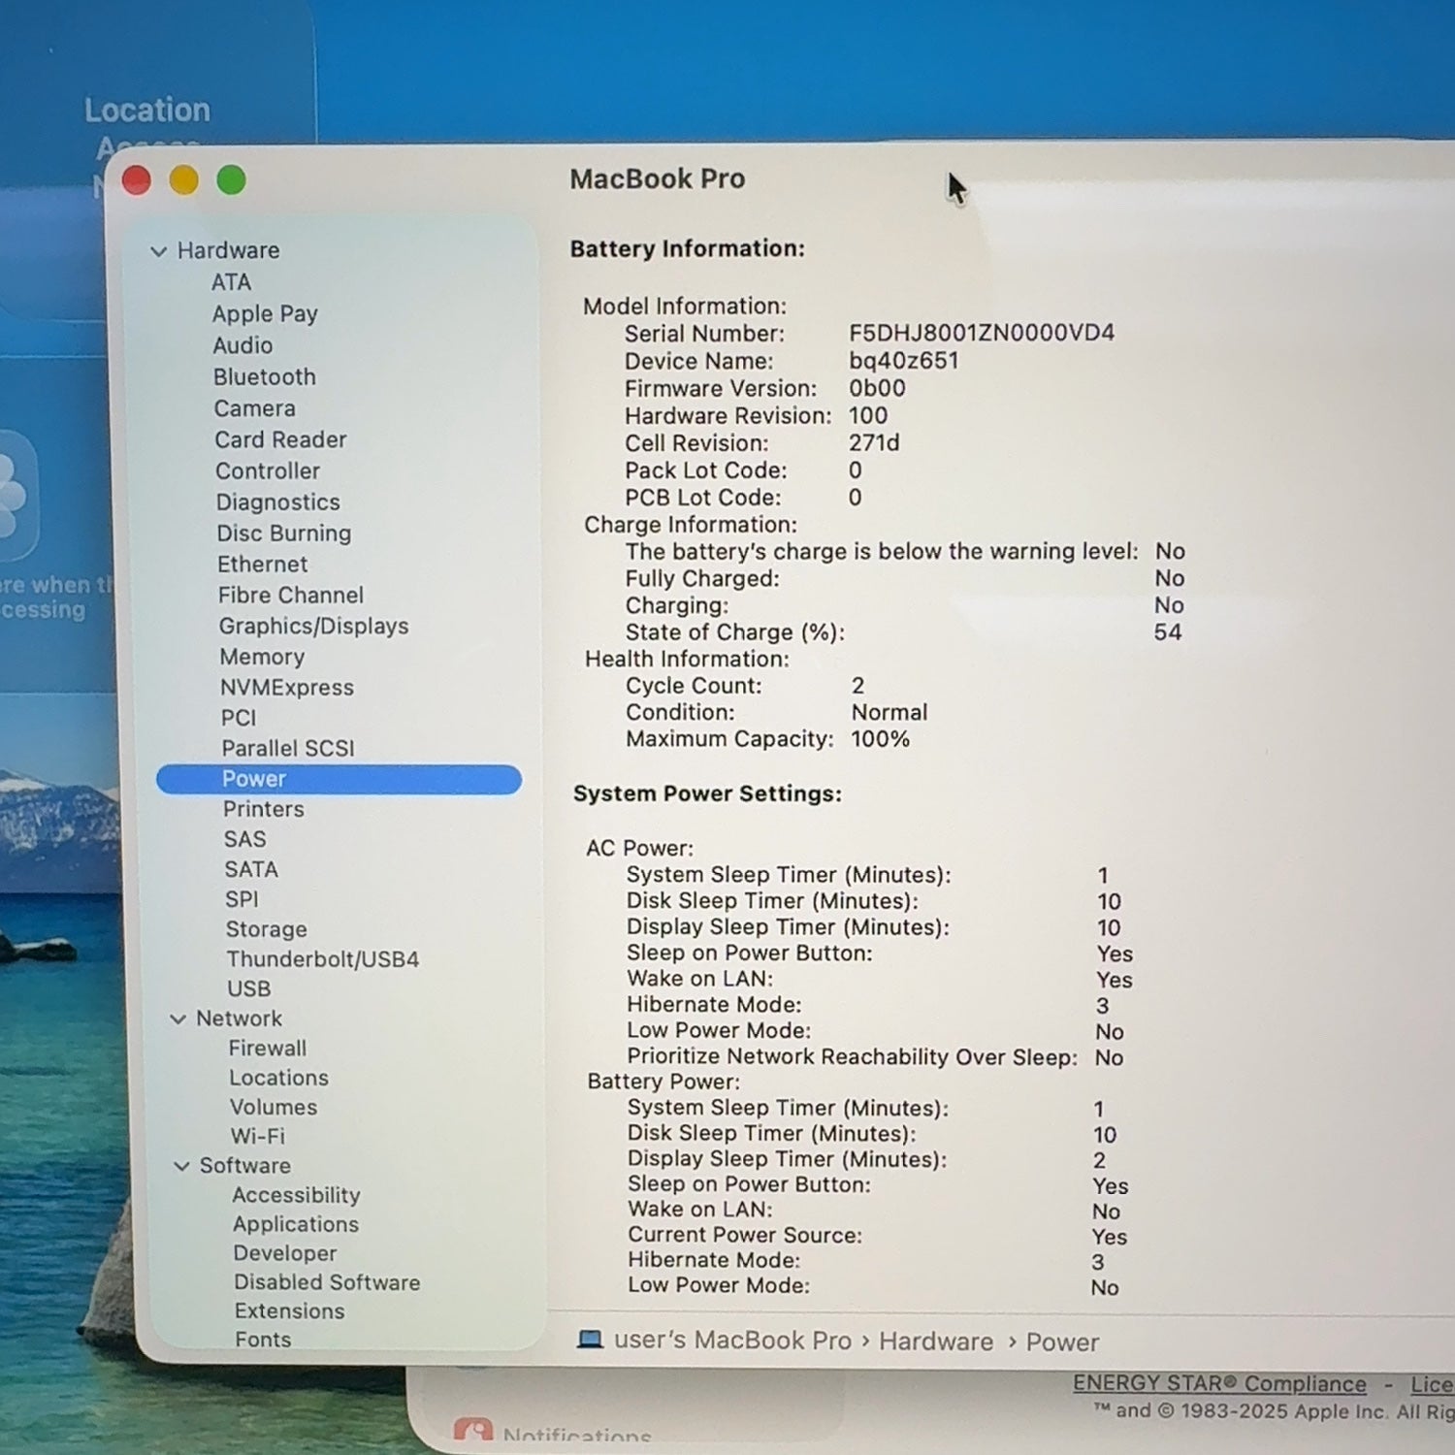
Task: Open the Audio hardware entry
Action: pyautogui.click(x=242, y=345)
